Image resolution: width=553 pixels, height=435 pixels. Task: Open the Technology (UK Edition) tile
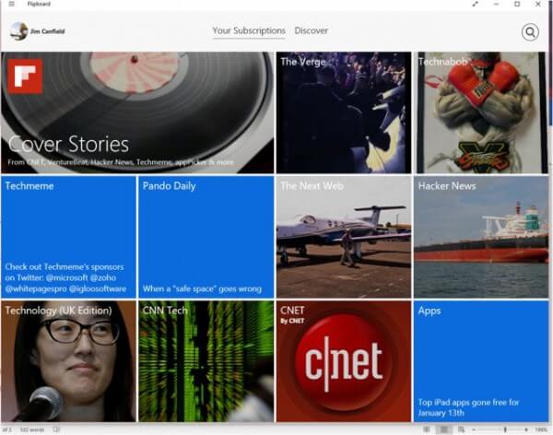pos(68,361)
